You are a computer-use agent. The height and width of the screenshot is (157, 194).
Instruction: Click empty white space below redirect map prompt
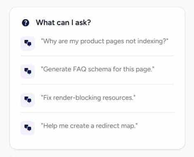(x=97, y=142)
